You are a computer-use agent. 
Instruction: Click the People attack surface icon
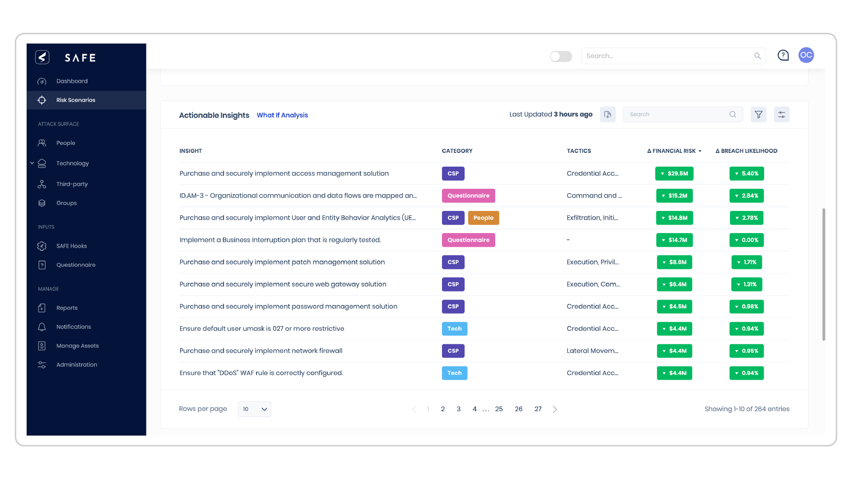tap(41, 143)
